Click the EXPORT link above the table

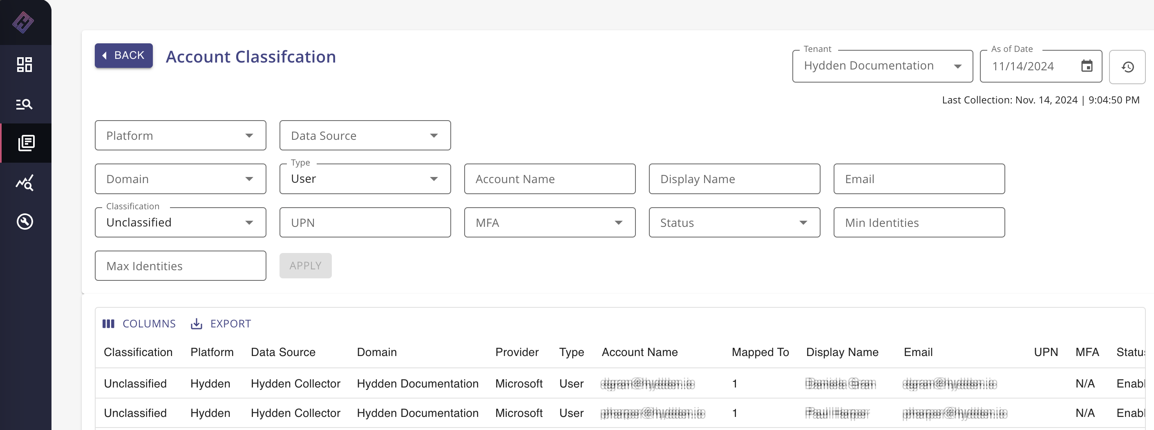(221, 323)
